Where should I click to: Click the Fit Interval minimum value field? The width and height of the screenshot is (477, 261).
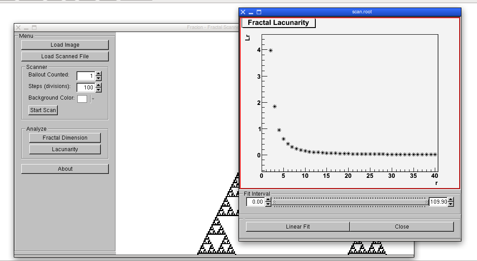coord(255,202)
